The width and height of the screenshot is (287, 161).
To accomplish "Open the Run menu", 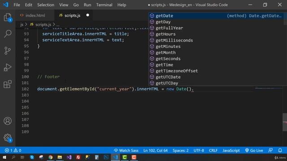I will coord(87,5).
